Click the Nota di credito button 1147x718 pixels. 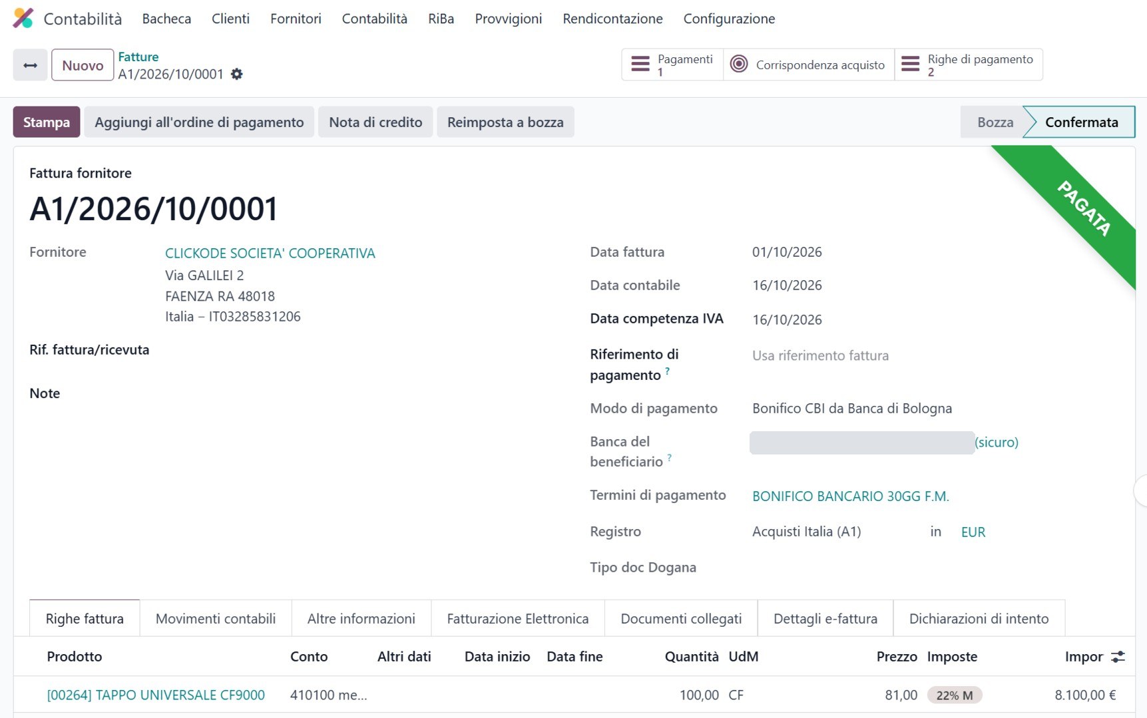375,122
